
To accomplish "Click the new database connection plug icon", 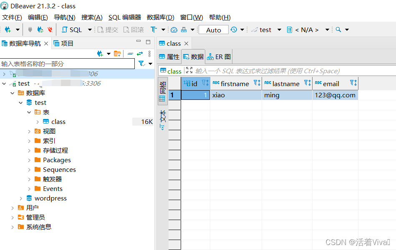I will coord(8,30).
